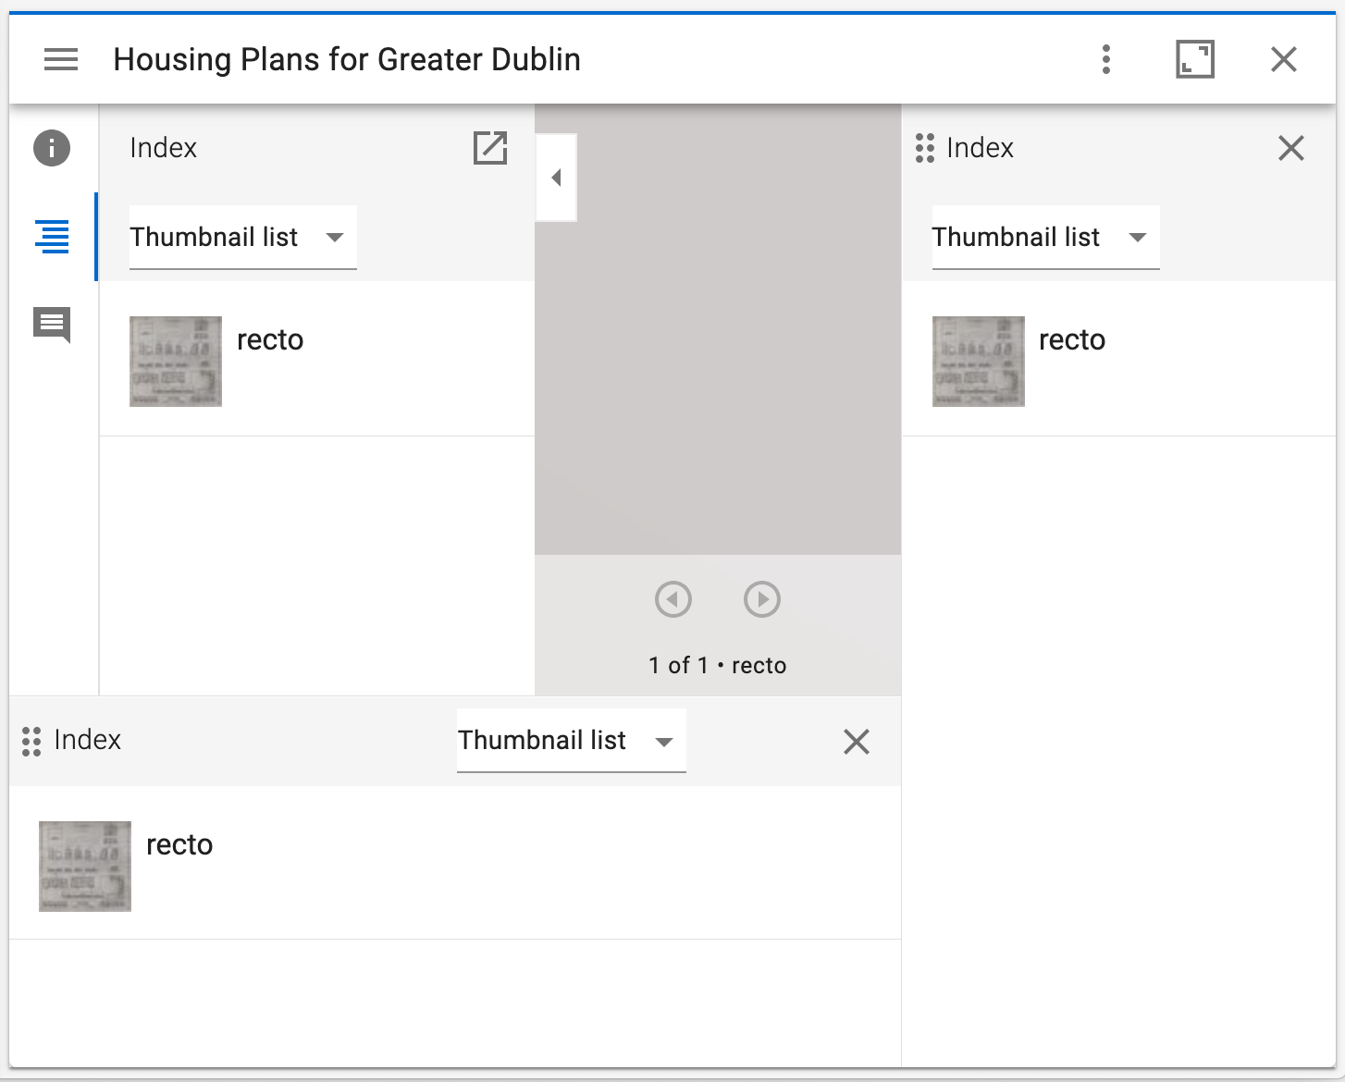Viewport: 1345px width, 1082px height.
Task: Go to the next page
Action: coord(761,598)
